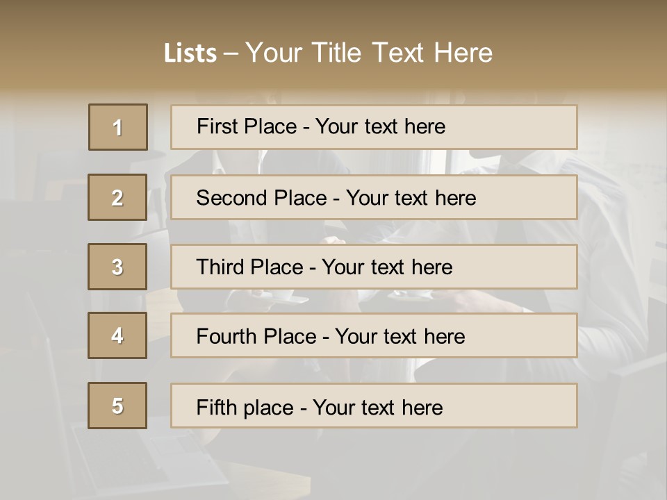
Task: Click the word Third in the list
Action: pyautogui.click(x=221, y=267)
